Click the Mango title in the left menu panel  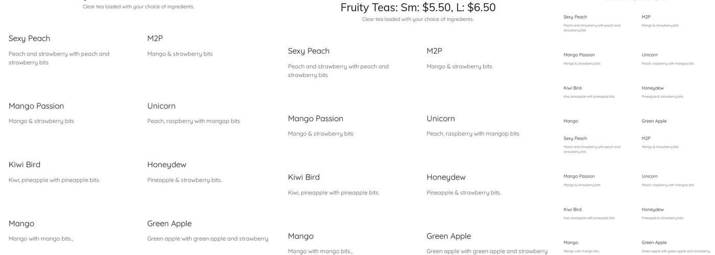pos(21,223)
